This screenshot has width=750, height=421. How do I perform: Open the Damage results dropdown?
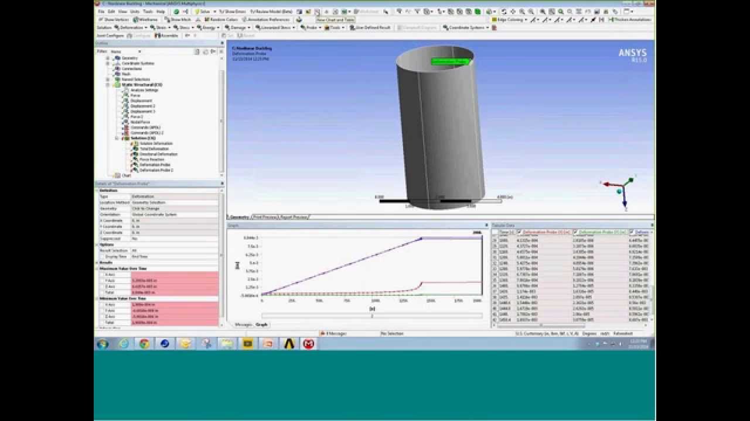(237, 27)
